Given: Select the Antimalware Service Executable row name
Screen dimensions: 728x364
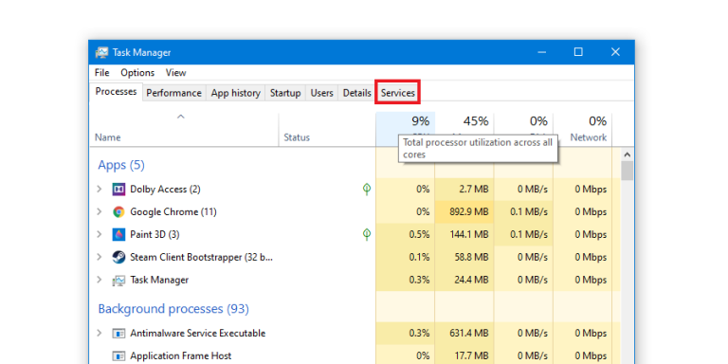Looking at the screenshot, I should 198,334.
